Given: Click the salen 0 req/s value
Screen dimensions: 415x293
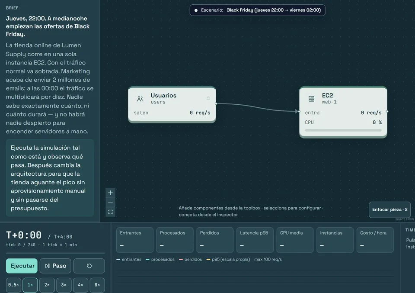Looking at the screenshot, I should click(200, 113).
